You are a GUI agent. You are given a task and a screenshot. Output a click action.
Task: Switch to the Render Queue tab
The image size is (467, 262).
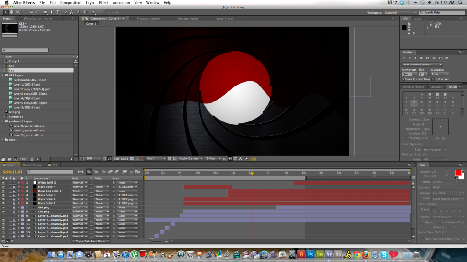(32, 165)
